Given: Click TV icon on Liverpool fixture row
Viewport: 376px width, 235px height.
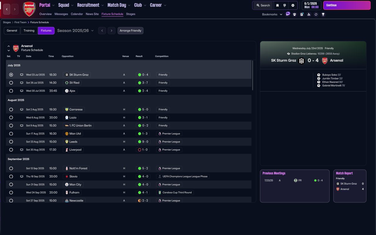Looking at the screenshot, I should tap(21, 150).
